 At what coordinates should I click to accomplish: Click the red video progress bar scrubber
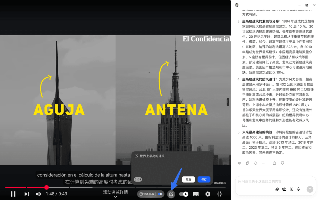46,187
